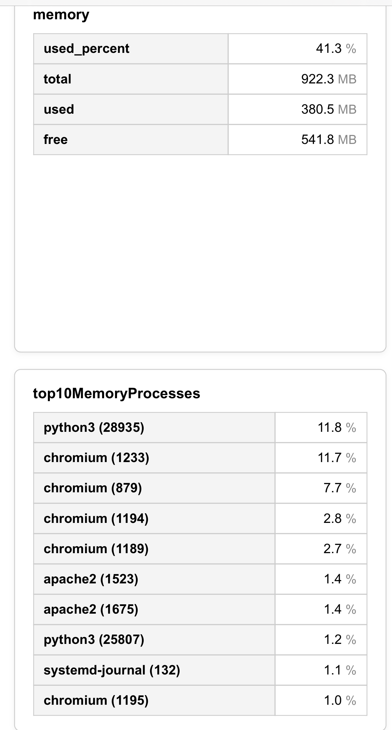
Task: Click the 41.3 % used_percent value
Action: pos(336,49)
